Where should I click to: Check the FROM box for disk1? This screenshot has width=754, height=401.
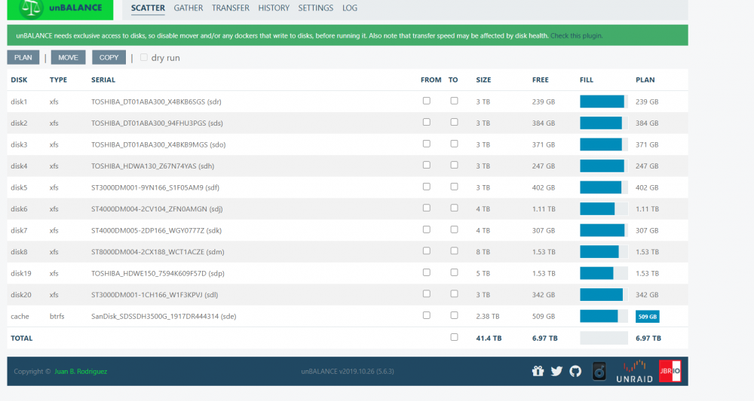click(427, 101)
